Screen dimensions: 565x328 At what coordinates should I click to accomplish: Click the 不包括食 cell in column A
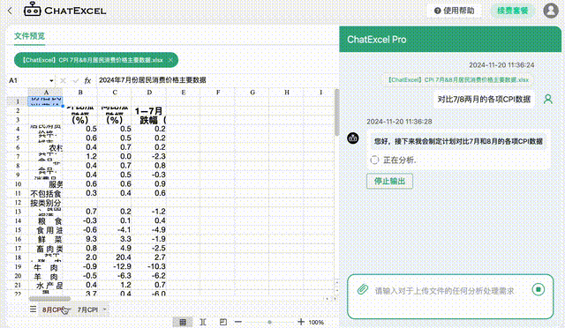pos(46,194)
